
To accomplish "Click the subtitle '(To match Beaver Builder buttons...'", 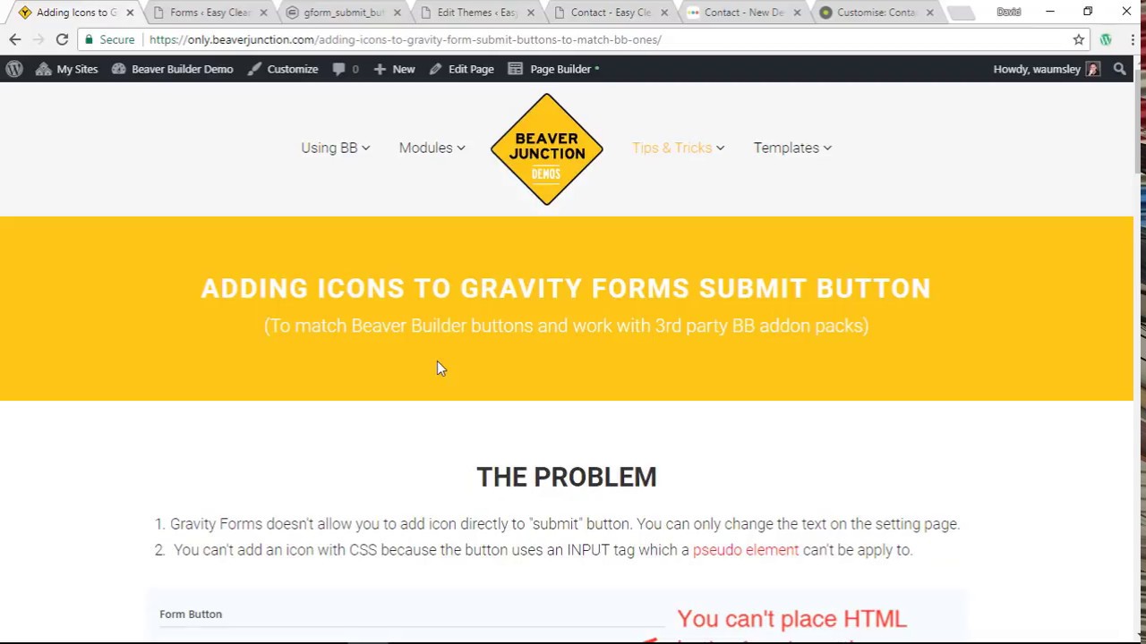I will tap(566, 326).
